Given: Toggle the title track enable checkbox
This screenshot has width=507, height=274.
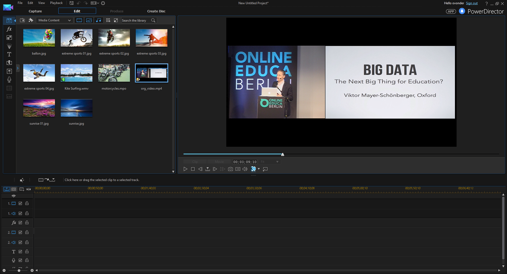Looking at the screenshot, I should [x=20, y=252].
